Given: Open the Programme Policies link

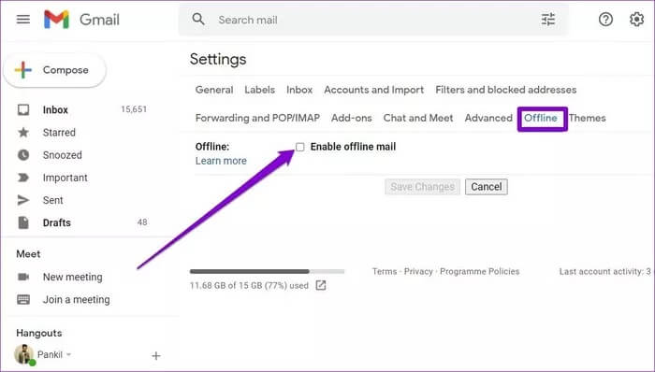Looking at the screenshot, I should [x=479, y=271].
